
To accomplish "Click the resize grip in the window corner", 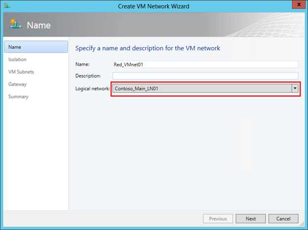I will pyautogui.click(x=302, y=224).
